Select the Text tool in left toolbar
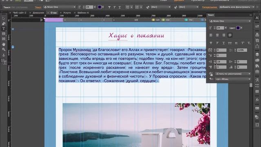The width and height of the screenshot is (261, 147). pos(4,29)
